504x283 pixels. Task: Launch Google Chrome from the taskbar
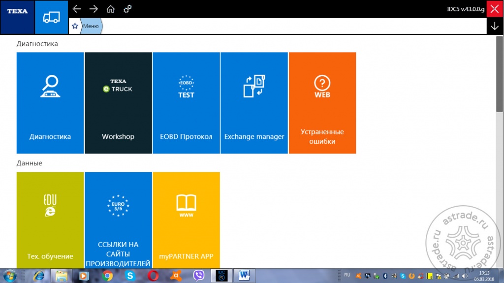pyautogui.click(x=107, y=276)
